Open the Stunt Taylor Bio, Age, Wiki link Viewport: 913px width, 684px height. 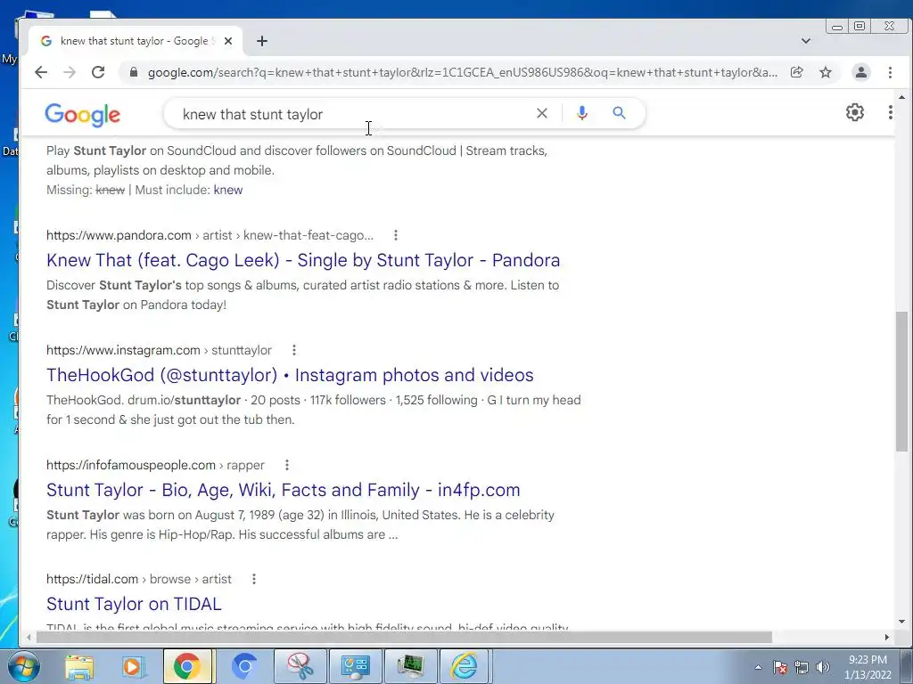pos(283,490)
